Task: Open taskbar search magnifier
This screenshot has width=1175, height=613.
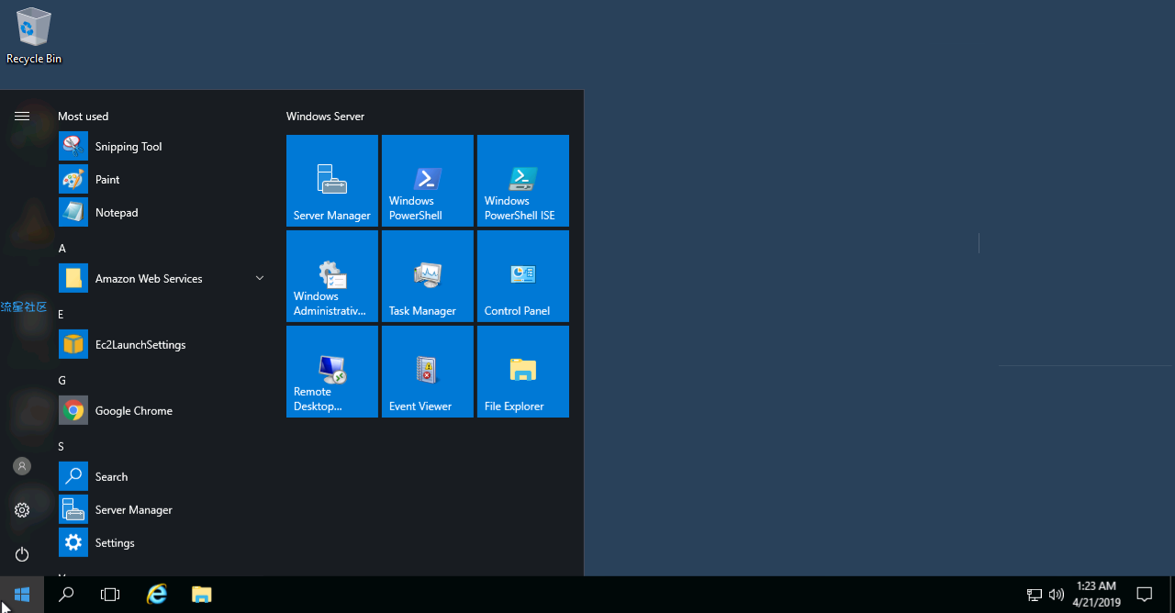Action: [66, 595]
